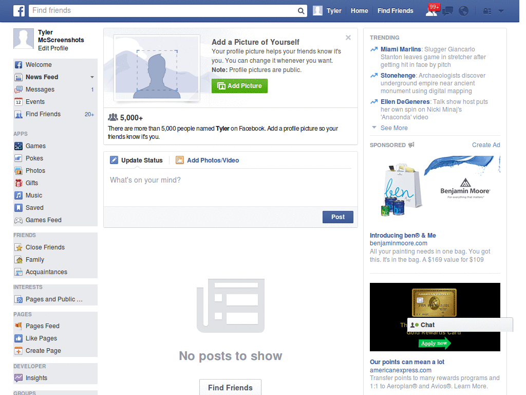Open the account dropdown arrow in top bar
This screenshot has width=526, height=395.
click(501, 11)
